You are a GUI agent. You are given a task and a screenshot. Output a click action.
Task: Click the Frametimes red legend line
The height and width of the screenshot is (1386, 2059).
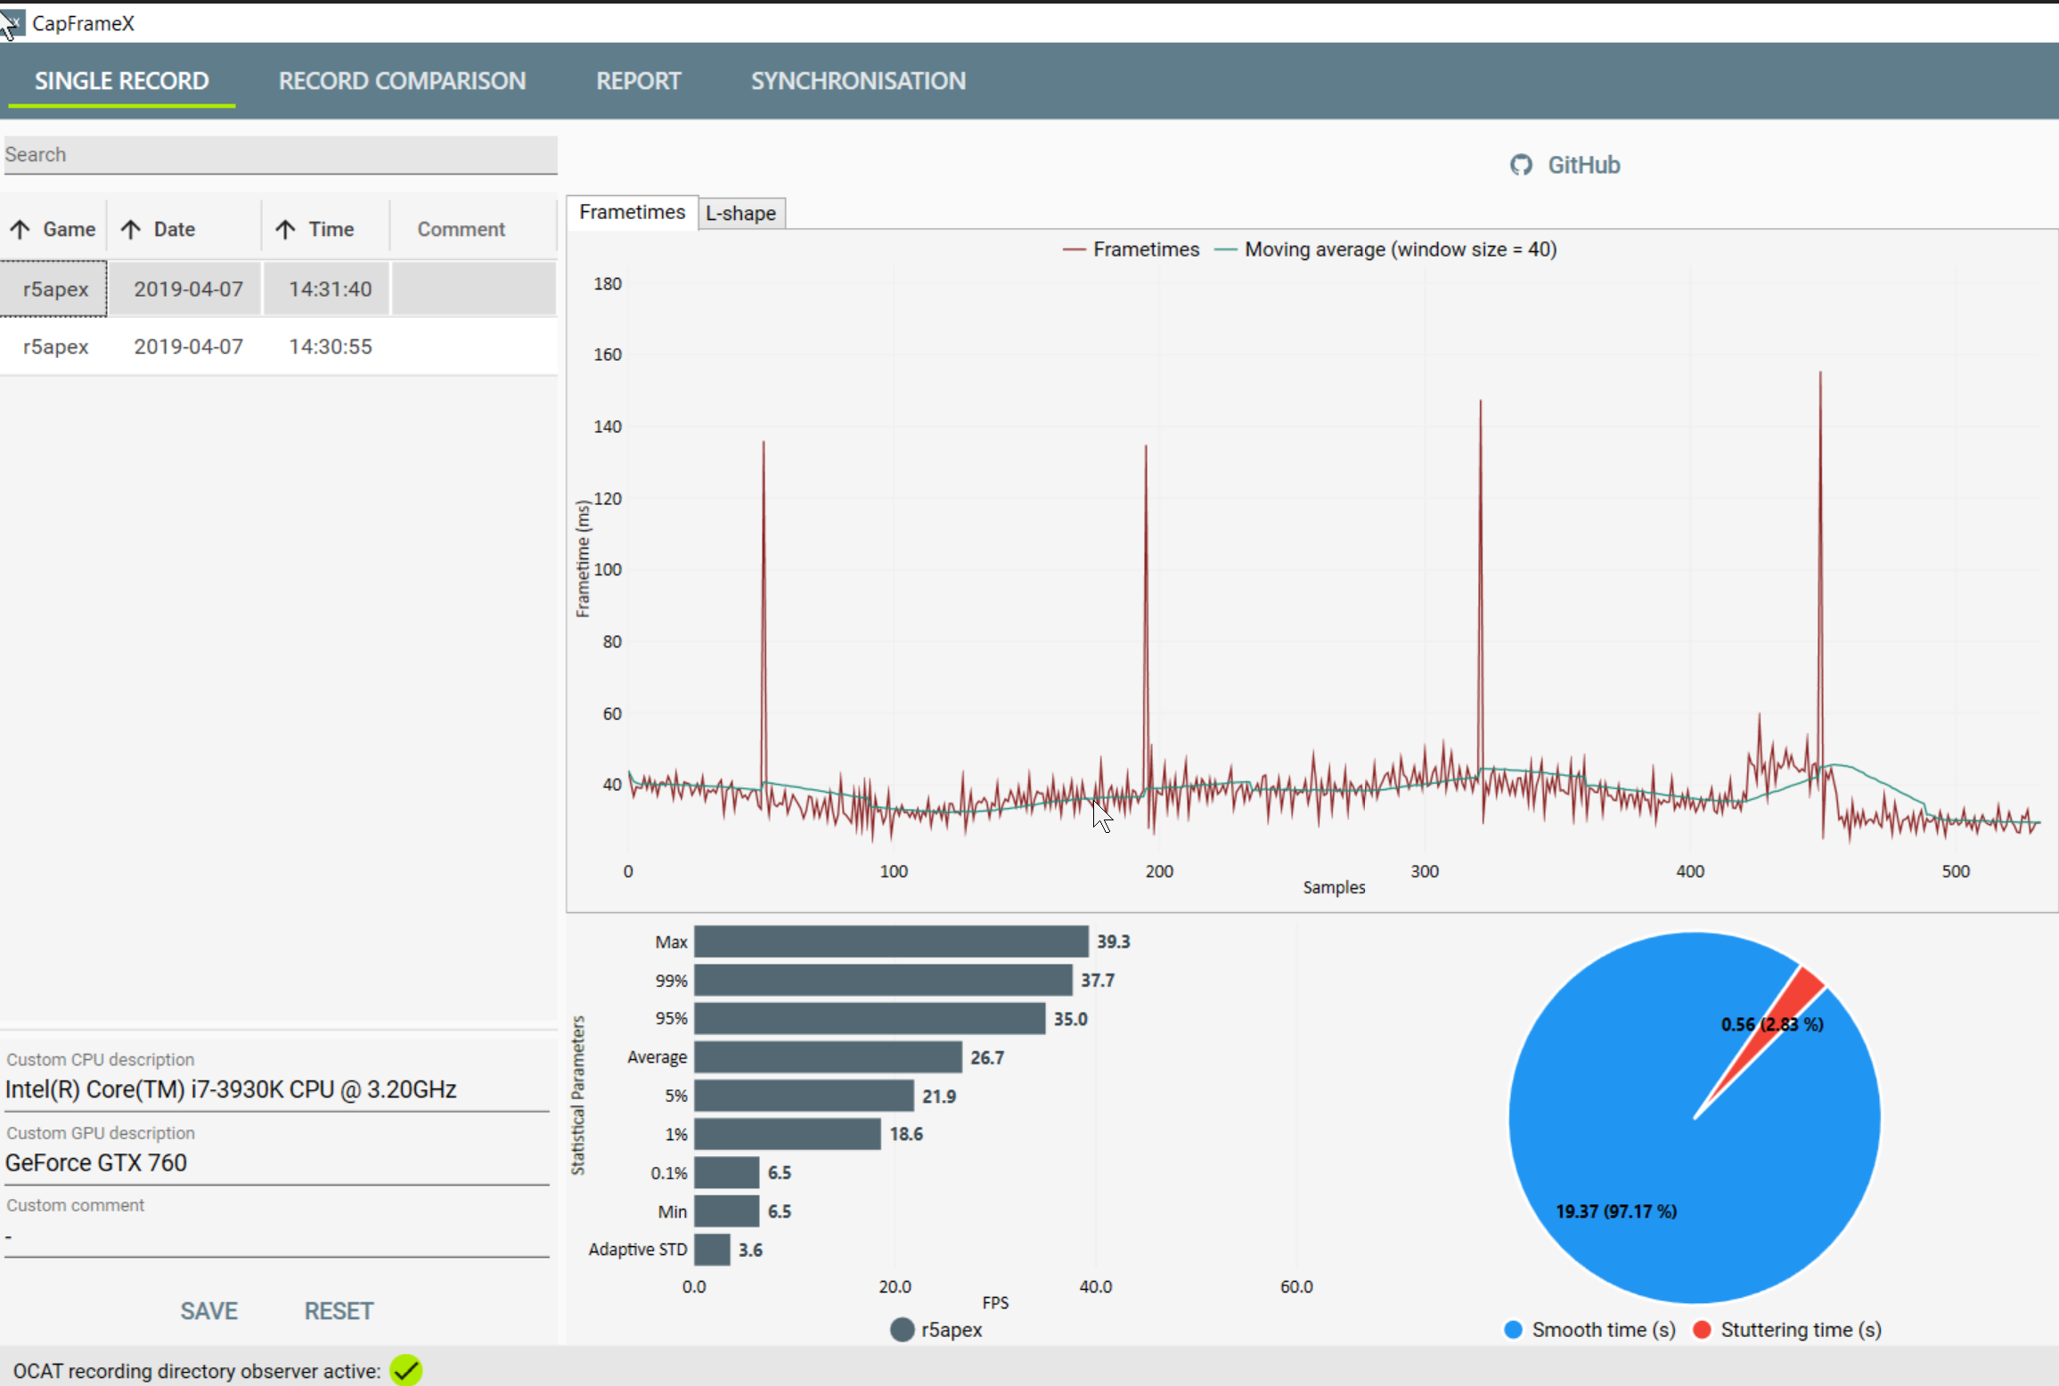point(1074,250)
